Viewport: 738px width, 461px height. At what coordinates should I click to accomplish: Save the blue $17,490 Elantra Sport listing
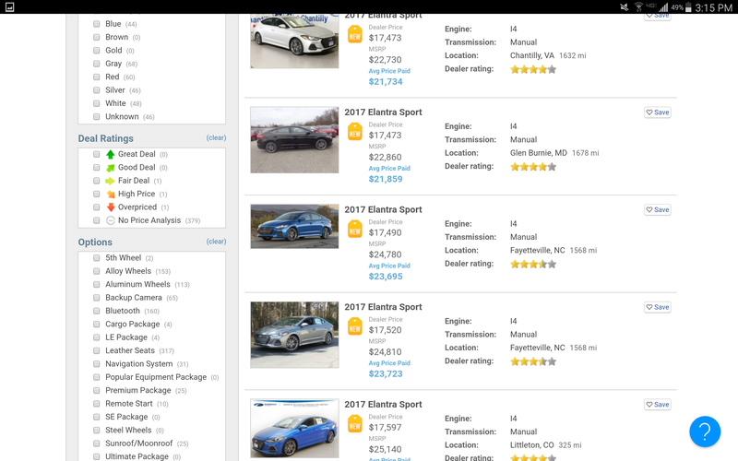[x=658, y=210]
